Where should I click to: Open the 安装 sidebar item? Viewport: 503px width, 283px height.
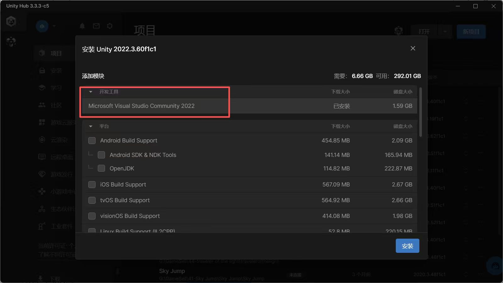pos(56,71)
